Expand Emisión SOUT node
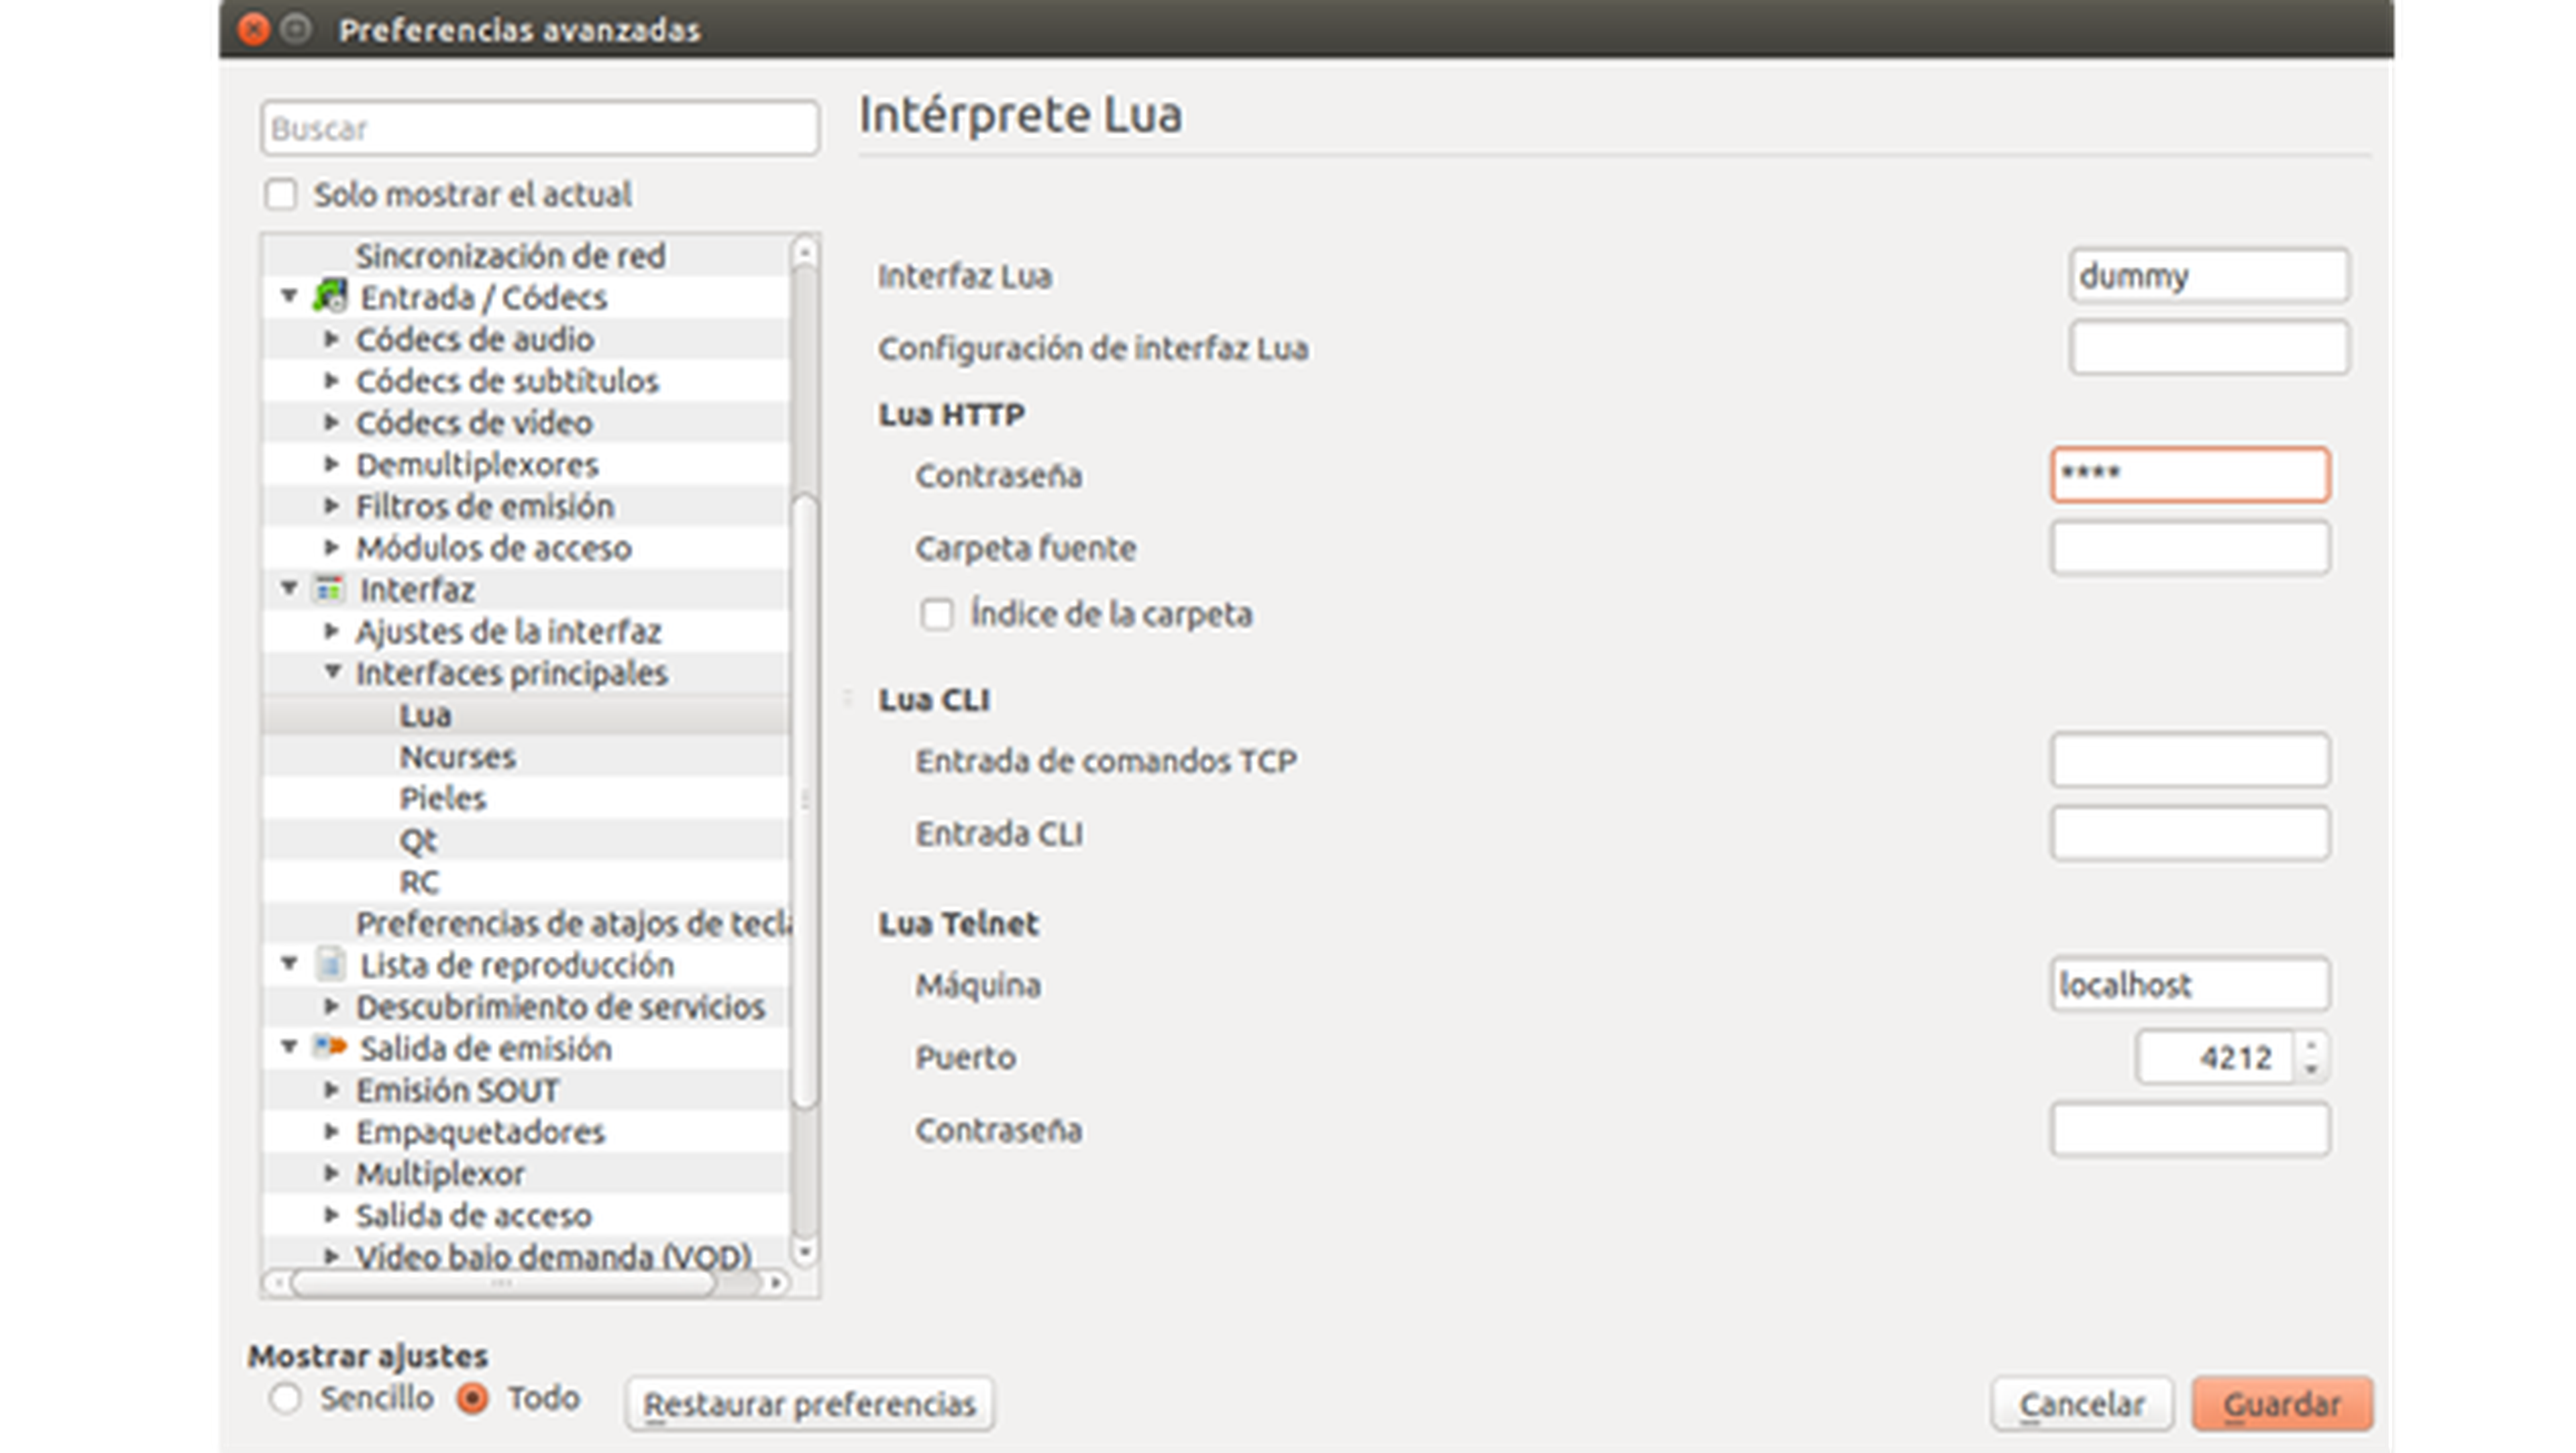Viewport: 2576px width, 1453px height. [331, 1089]
